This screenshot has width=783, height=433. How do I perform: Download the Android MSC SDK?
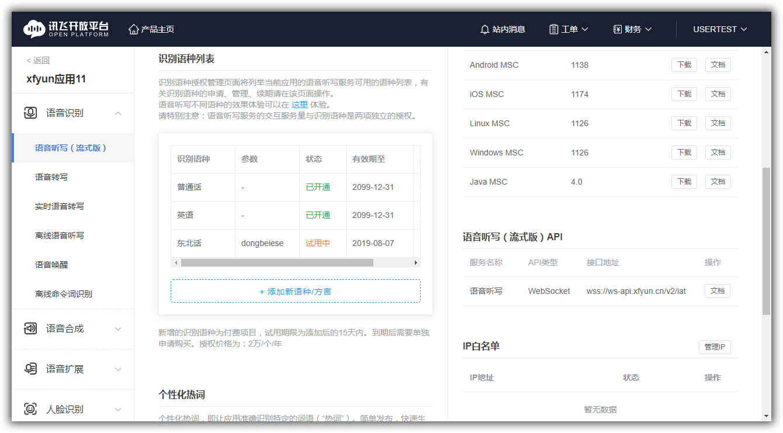[x=684, y=65]
